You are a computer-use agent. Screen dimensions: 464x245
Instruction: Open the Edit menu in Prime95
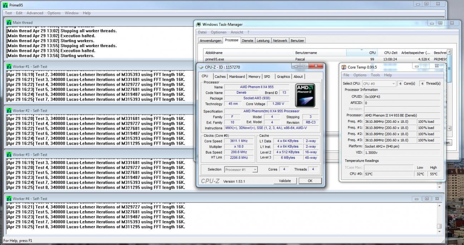[19, 13]
